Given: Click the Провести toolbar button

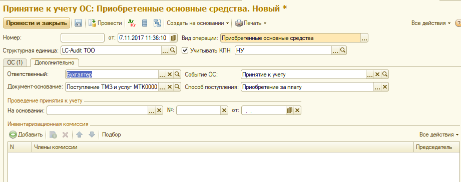Looking at the screenshot, I should tap(105, 23).
